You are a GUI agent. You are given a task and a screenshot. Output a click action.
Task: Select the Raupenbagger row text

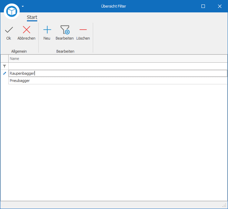pos(22,73)
